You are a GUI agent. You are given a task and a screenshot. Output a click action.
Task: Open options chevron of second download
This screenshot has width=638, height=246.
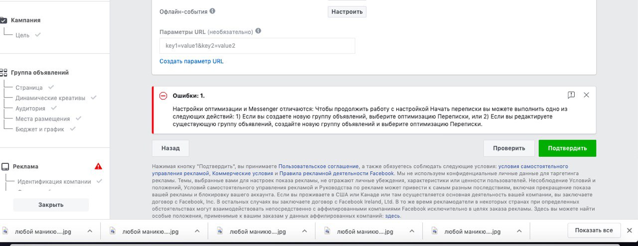coord(197,231)
